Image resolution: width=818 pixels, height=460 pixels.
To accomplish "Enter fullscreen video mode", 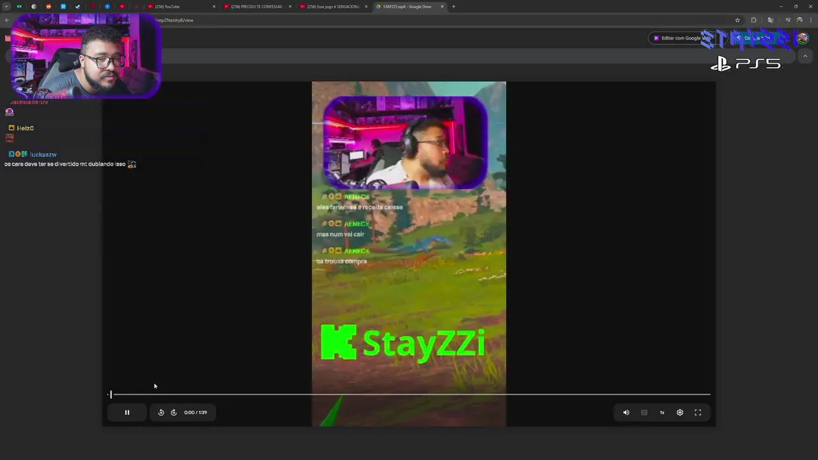I will click(698, 412).
